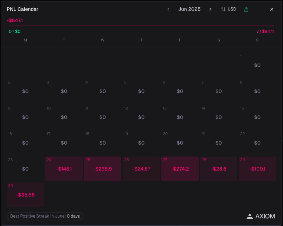
Task: Select June 28 cell showing -$28.6
Action: [x=219, y=169]
